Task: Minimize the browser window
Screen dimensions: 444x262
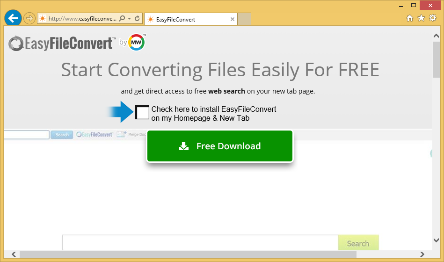Action: coord(401,6)
